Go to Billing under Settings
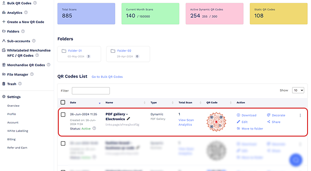 11,139
